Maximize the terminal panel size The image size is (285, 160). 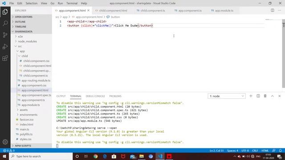click(x=272, y=96)
